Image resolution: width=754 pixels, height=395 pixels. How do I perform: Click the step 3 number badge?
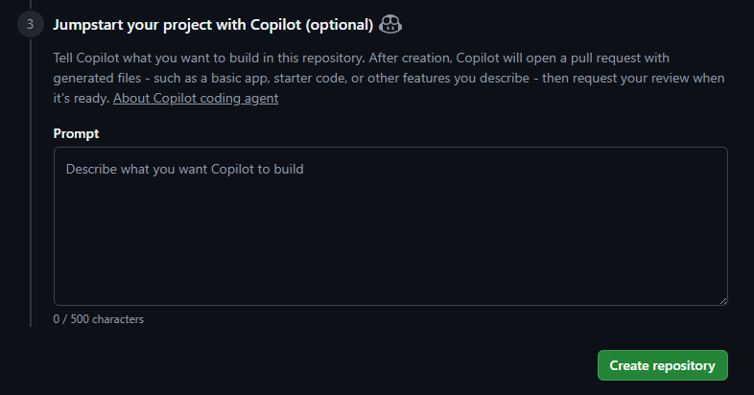pyautogui.click(x=30, y=23)
